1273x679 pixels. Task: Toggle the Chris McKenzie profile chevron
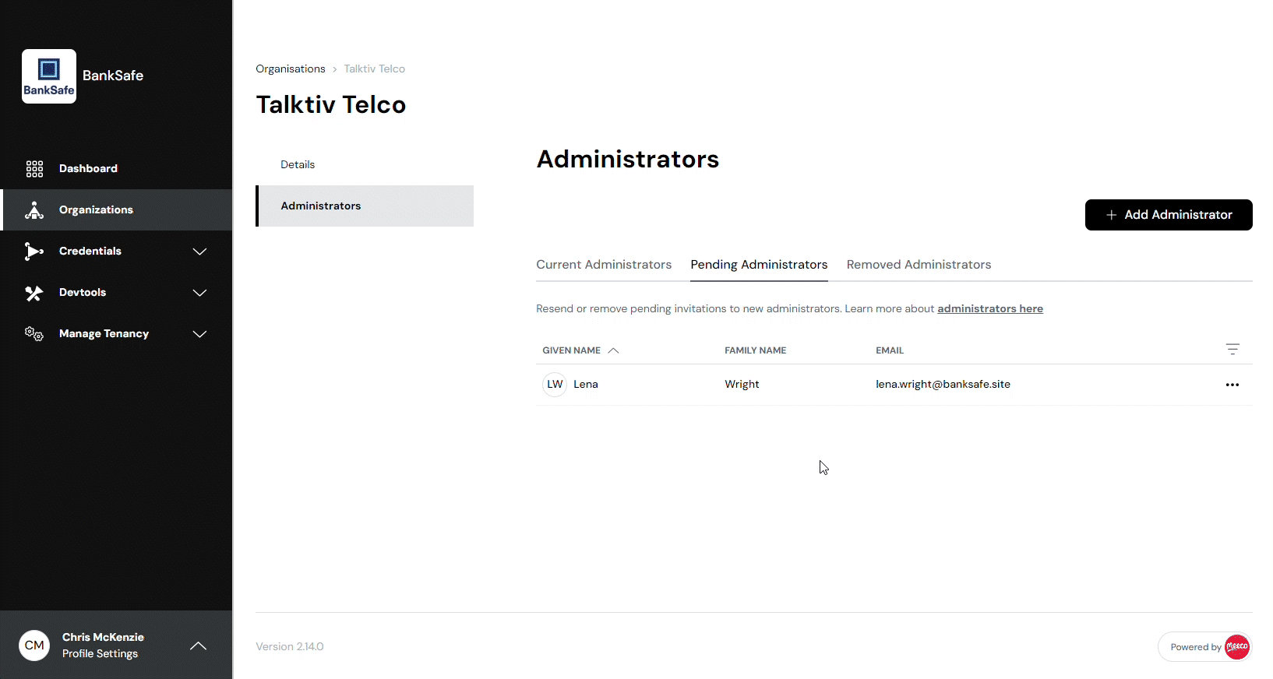[x=199, y=646]
